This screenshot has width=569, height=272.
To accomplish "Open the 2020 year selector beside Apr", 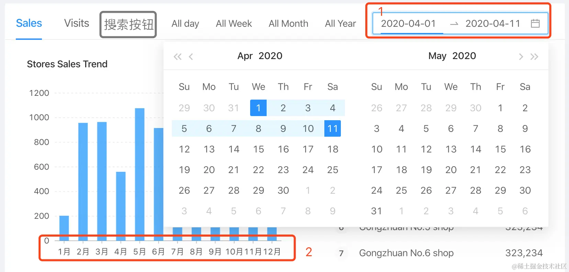I will coord(270,56).
